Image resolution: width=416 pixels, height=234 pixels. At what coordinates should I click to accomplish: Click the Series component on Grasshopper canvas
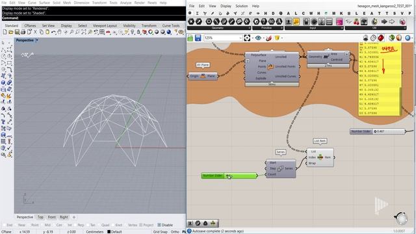(281, 168)
